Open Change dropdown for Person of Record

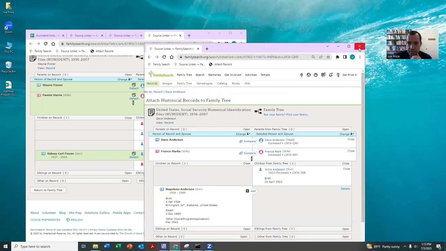(x=243, y=134)
